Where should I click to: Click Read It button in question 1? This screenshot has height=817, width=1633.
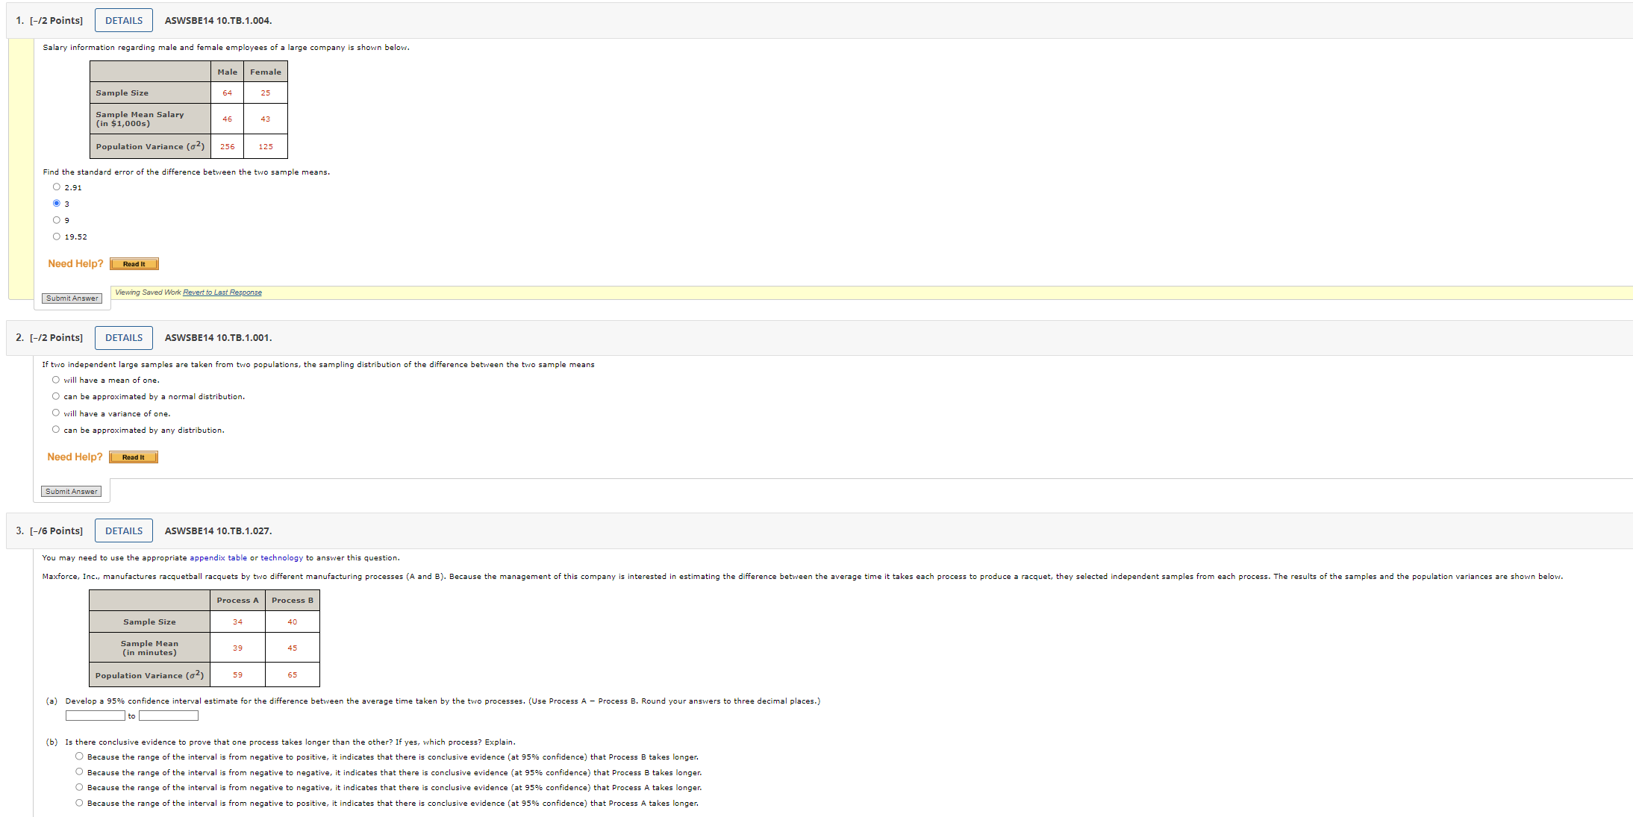pos(134,264)
